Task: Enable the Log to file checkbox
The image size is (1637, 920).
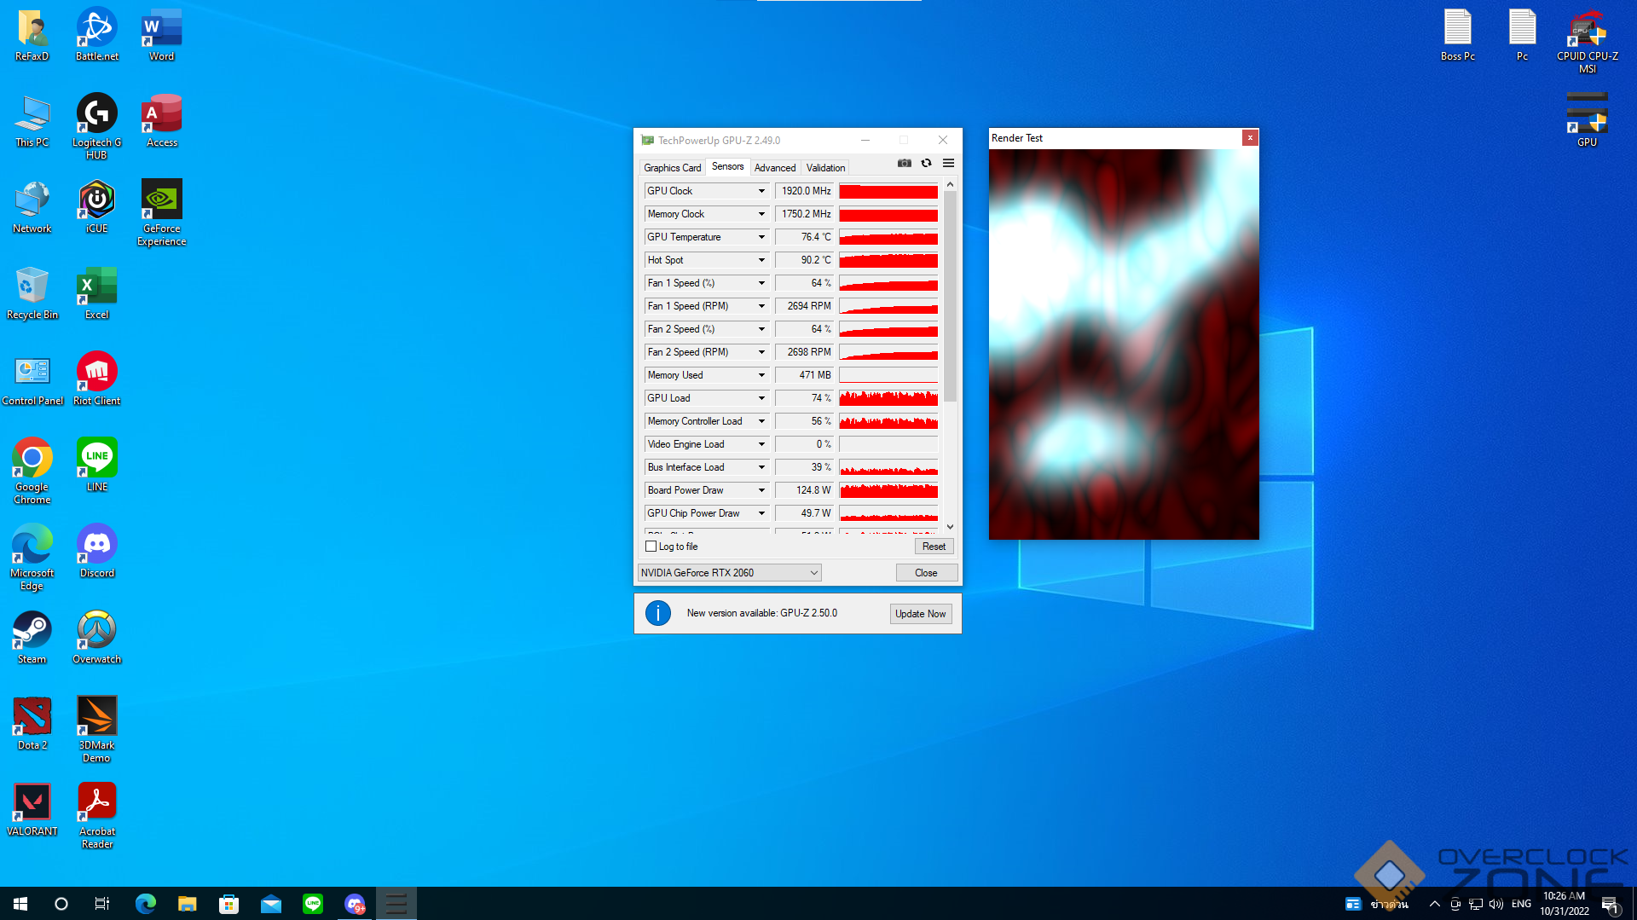Action: click(651, 547)
